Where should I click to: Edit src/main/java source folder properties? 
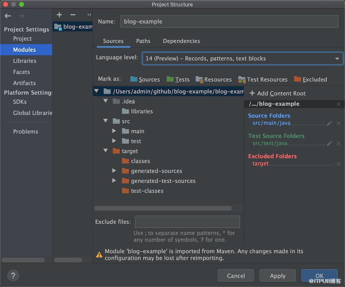click(329, 123)
